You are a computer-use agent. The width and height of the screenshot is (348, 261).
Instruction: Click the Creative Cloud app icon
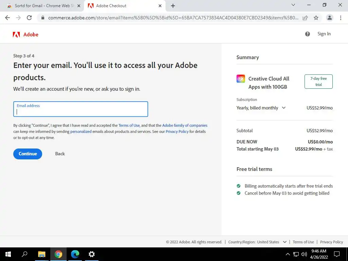[241, 79]
